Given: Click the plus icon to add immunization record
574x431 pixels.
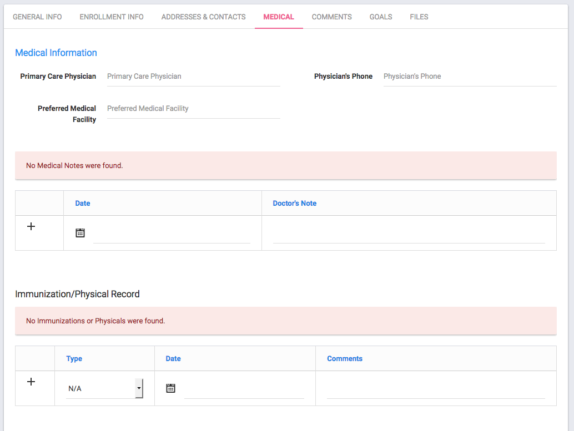Looking at the screenshot, I should click(x=31, y=382).
